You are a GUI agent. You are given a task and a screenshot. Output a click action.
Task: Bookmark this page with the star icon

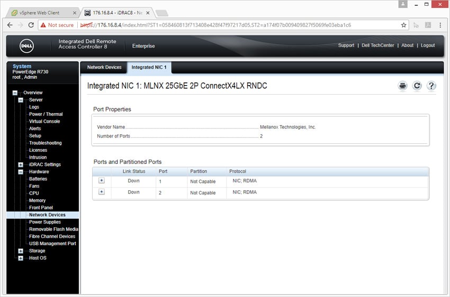pos(403,25)
